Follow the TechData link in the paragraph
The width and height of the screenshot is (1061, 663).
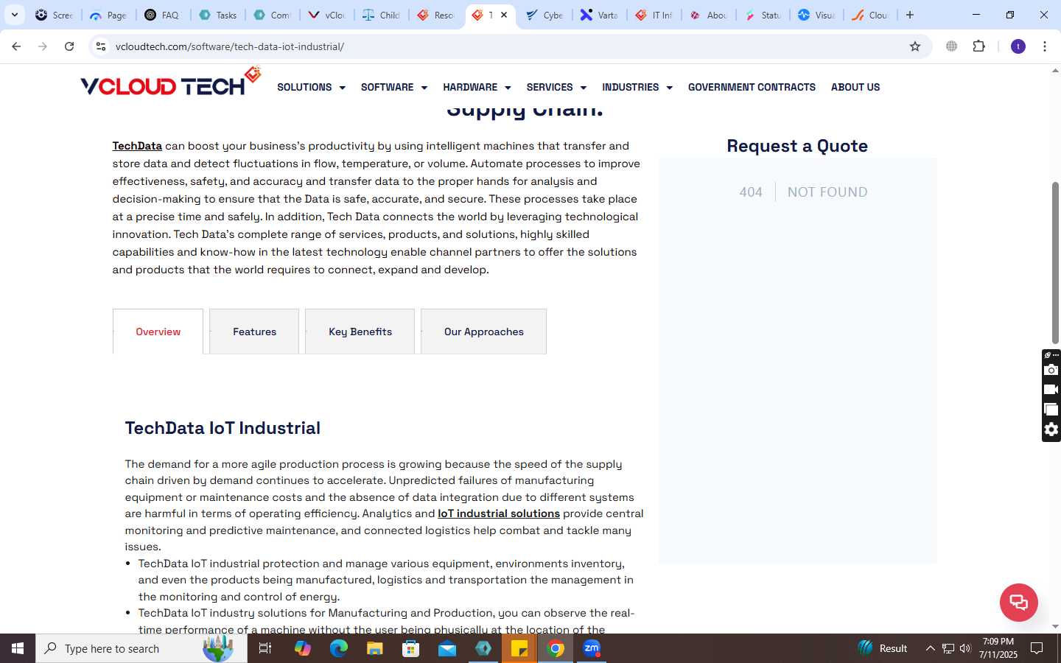137,146
